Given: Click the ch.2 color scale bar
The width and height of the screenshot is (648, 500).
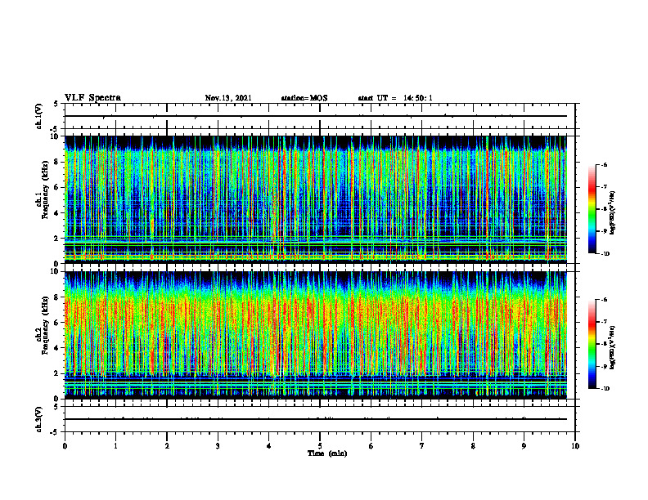Looking at the screenshot, I should point(592,344).
